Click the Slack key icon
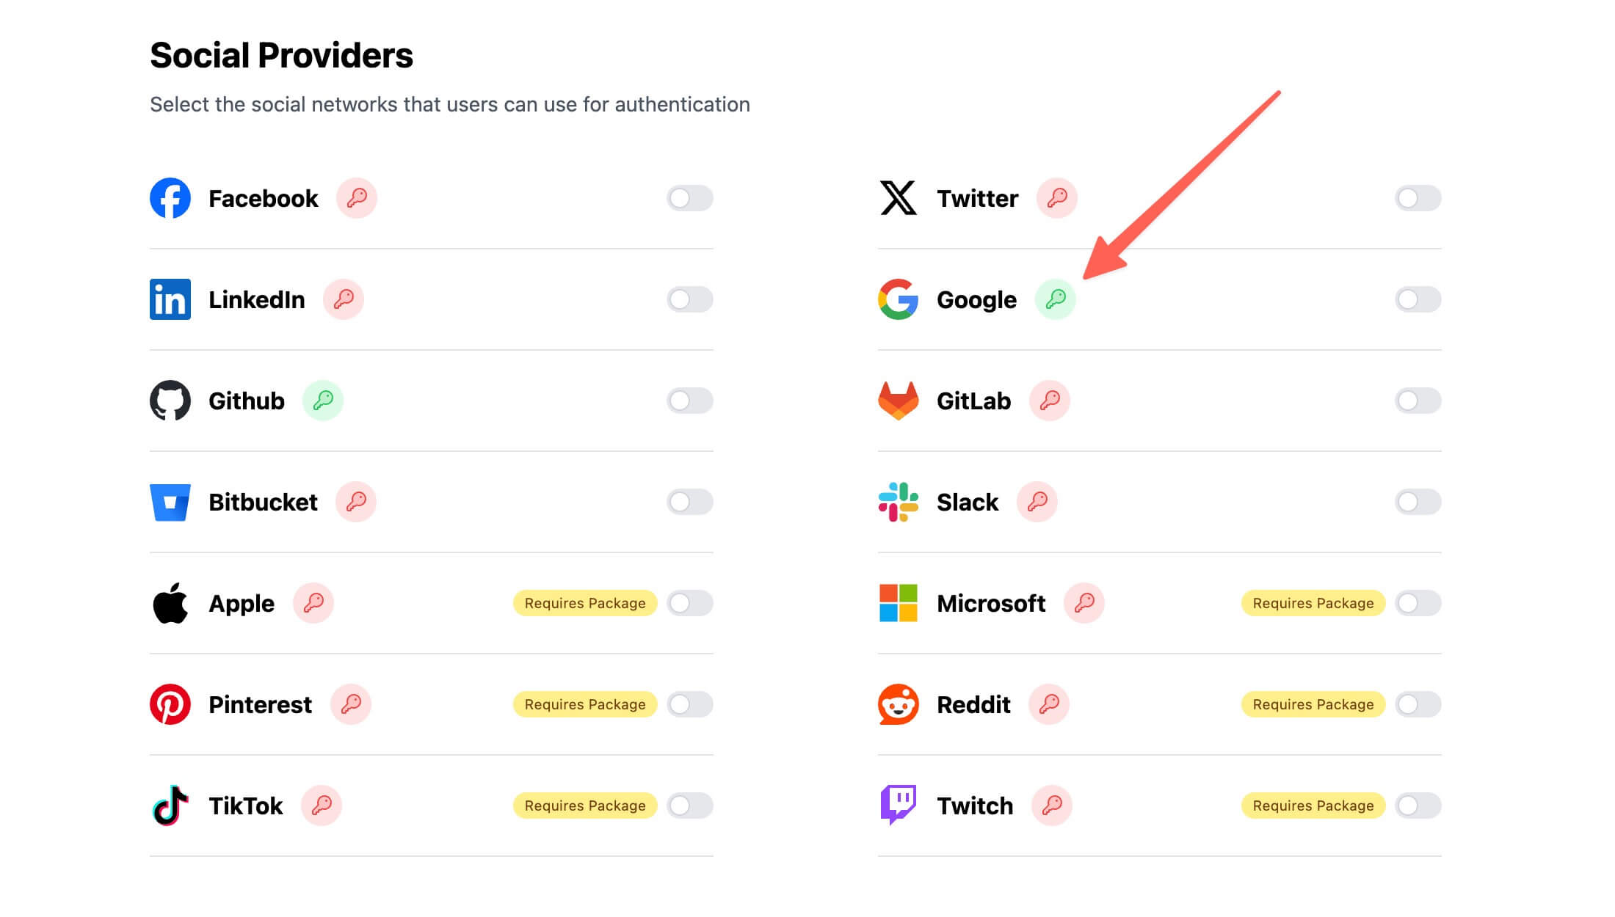The height and width of the screenshot is (917, 1615). point(1037,502)
